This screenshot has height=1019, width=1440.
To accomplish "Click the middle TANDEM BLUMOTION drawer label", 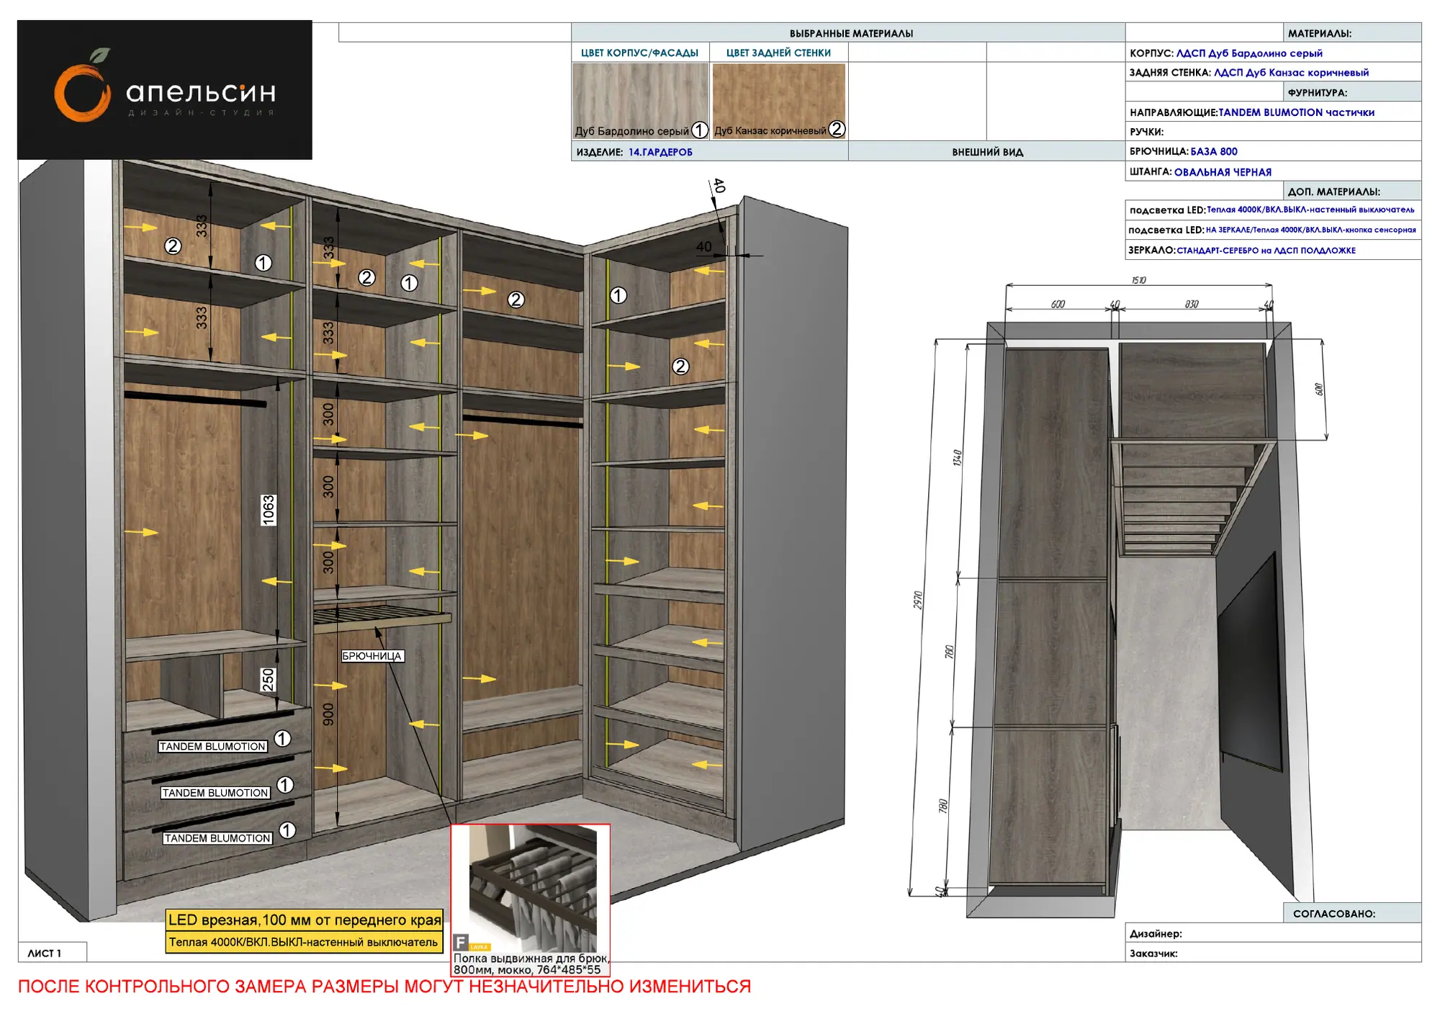I will 215,793.
